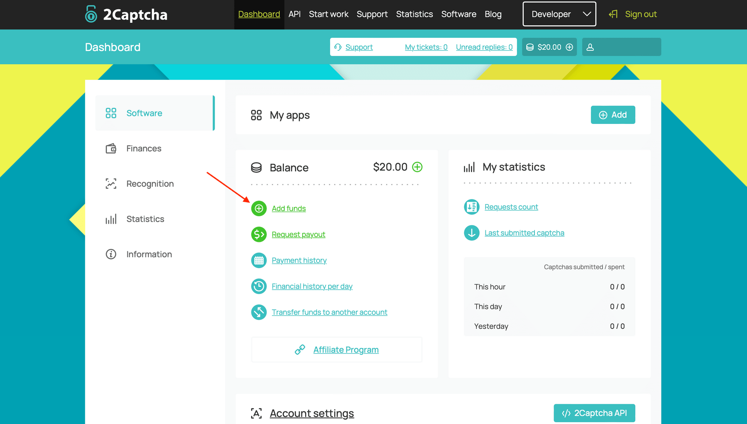Open My tickets: 0 link
Screen dimensions: 747x424
point(426,47)
